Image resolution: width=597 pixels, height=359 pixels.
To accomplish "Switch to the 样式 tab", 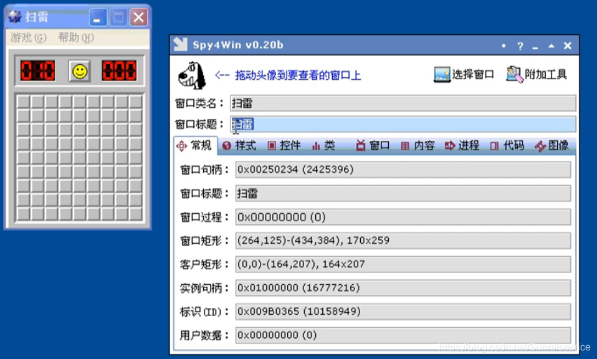I will click(239, 145).
